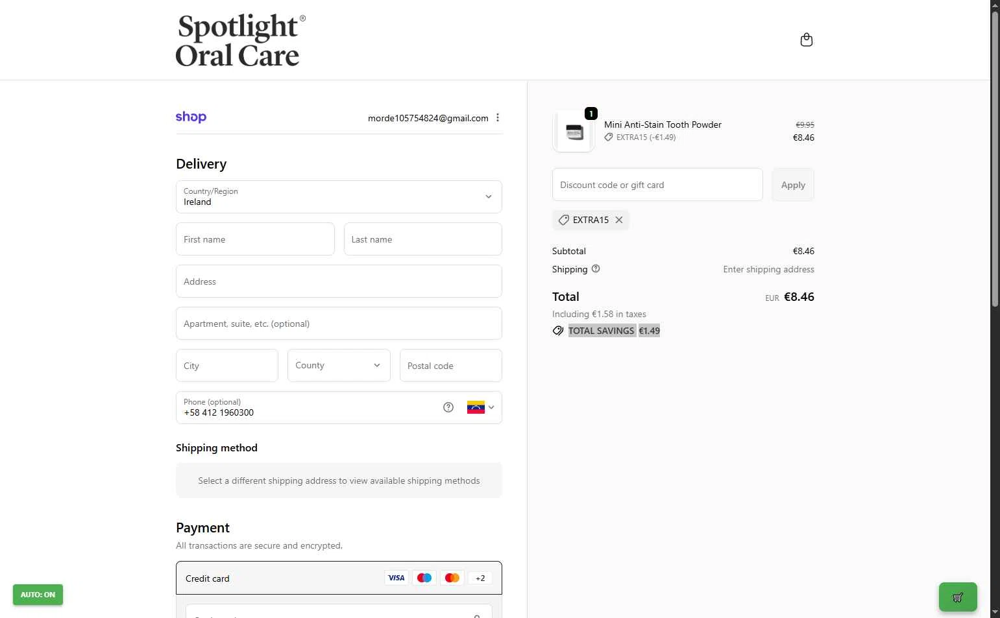Image resolution: width=1000 pixels, height=618 pixels.
Task: Focus the Last name field
Action: 423,239
